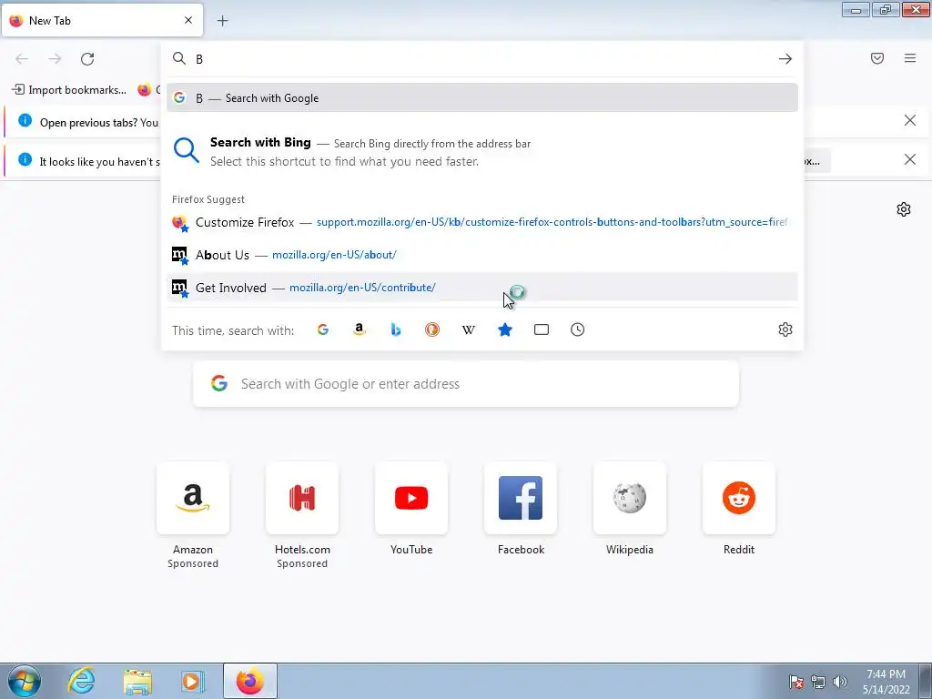Click the back navigation arrow
This screenshot has height=699, width=932.
(x=22, y=59)
